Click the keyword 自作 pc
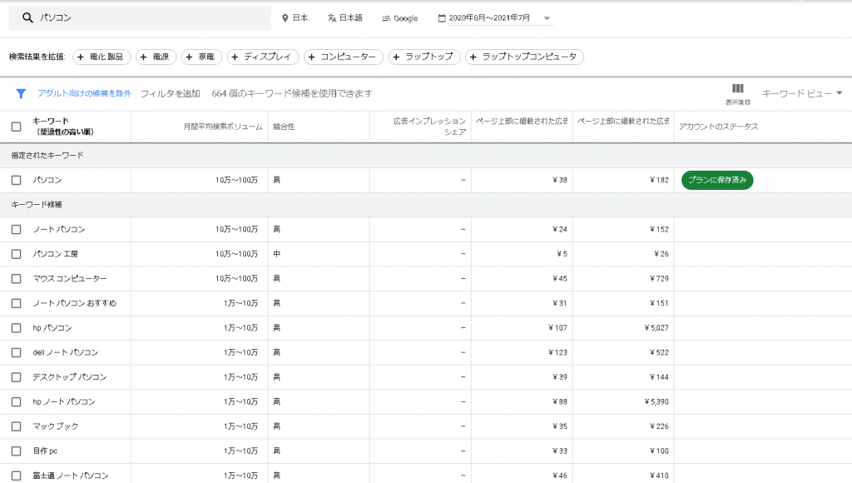The width and height of the screenshot is (852, 483). (x=45, y=451)
